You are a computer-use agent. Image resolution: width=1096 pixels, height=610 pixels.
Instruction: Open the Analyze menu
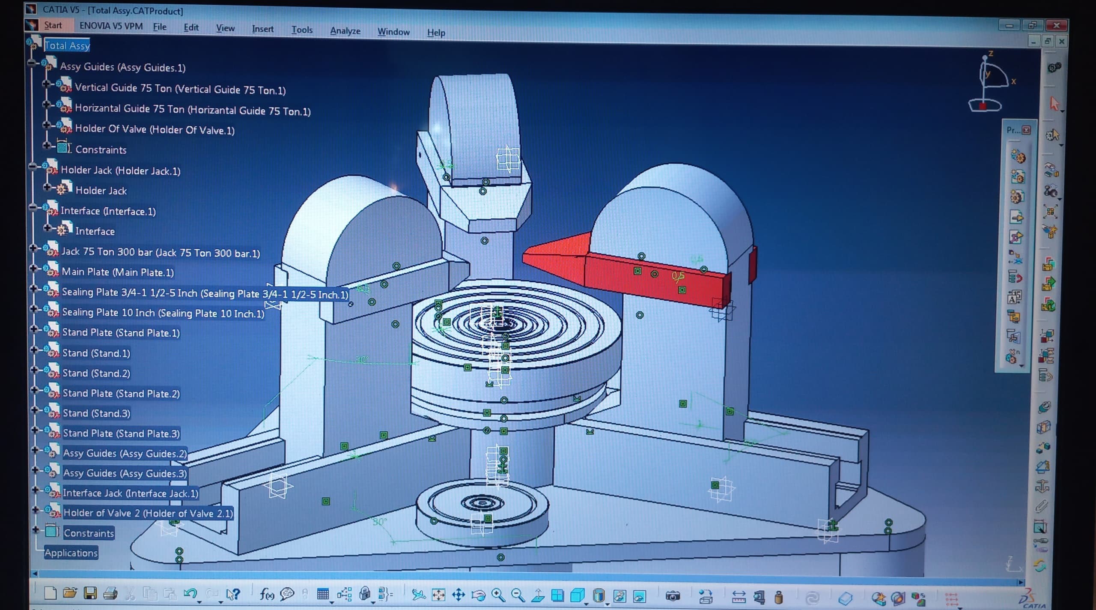pos(345,31)
